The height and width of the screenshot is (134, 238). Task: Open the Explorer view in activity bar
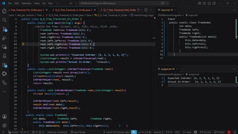pyautogui.click(x=5, y=11)
